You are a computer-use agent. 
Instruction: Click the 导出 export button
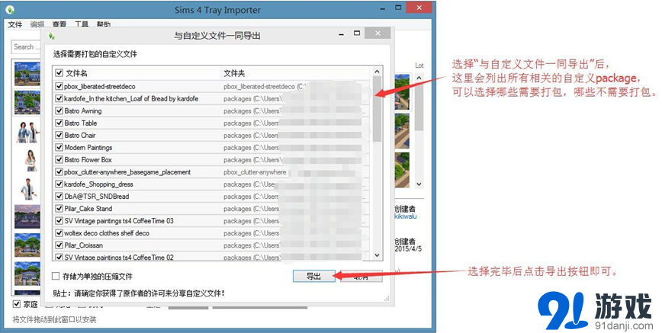313,276
